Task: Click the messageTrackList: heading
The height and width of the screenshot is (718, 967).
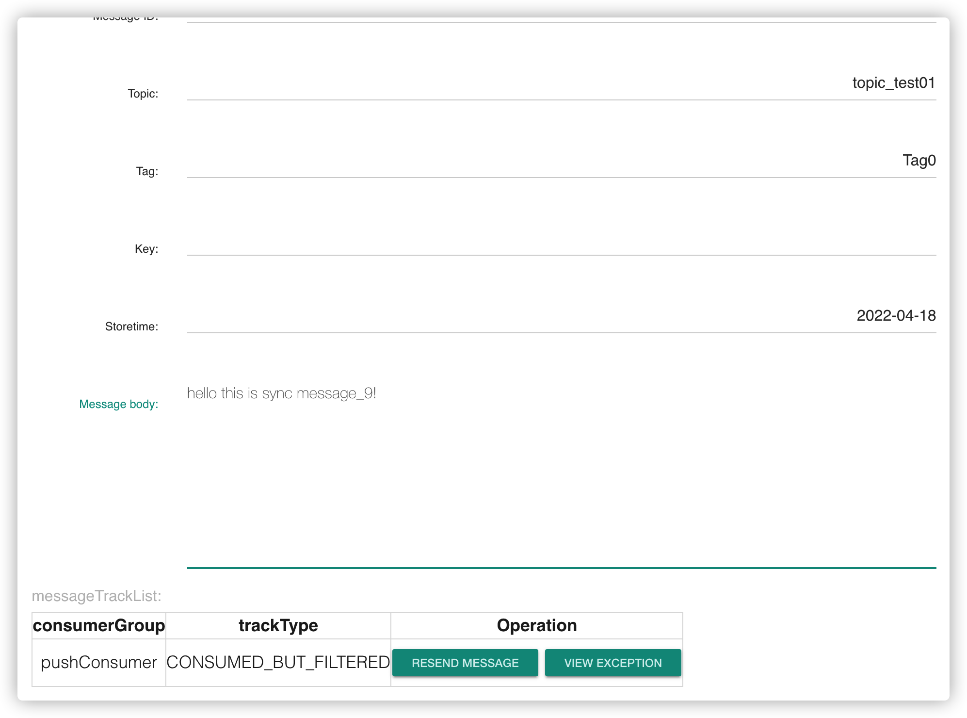Action: (97, 596)
